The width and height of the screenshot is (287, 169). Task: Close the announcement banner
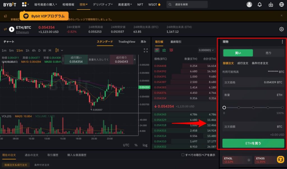(281, 16)
